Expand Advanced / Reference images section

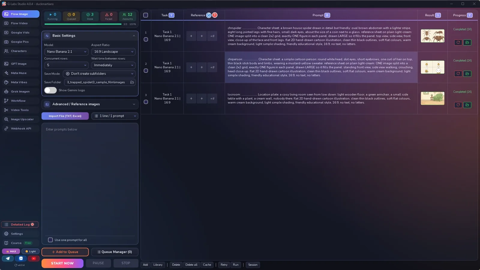point(90,104)
